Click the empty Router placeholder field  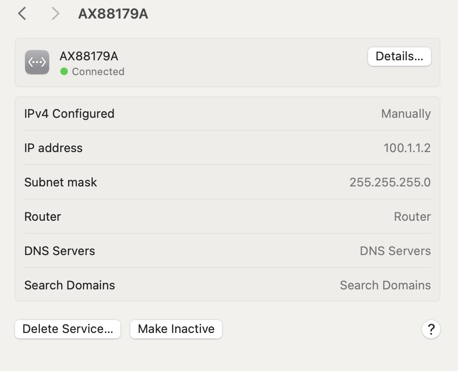point(412,217)
